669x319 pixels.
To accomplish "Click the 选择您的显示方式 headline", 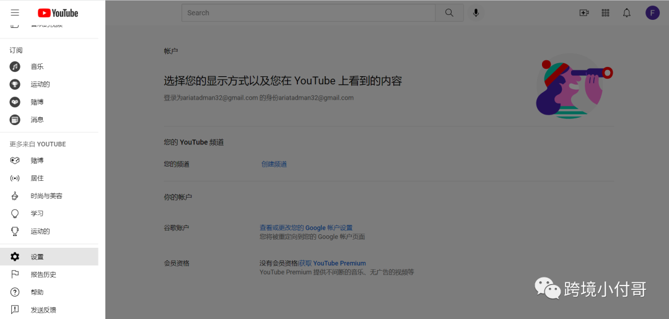I will point(283,81).
